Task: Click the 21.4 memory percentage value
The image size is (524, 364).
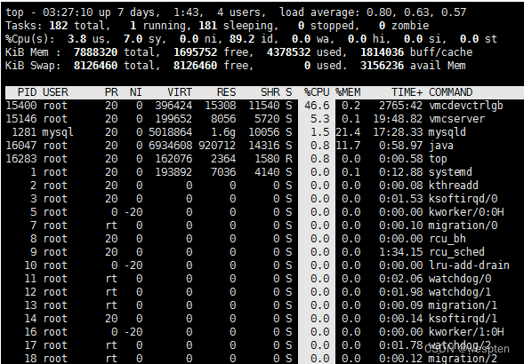Action: click(x=348, y=132)
